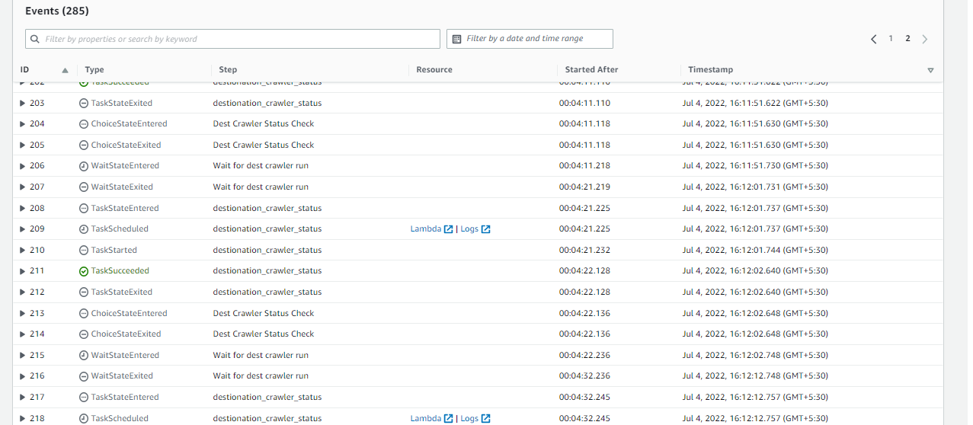Click the search magnifier icon in filter box

(x=34, y=39)
